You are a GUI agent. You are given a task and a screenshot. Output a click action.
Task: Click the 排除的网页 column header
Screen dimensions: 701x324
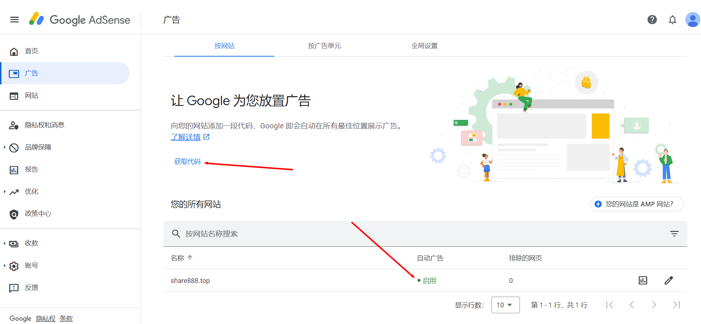[525, 258]
